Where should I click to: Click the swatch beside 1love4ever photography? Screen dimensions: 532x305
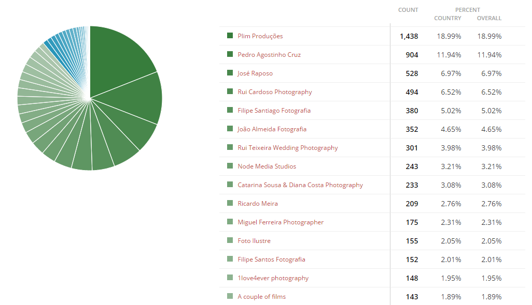point(230,277)
